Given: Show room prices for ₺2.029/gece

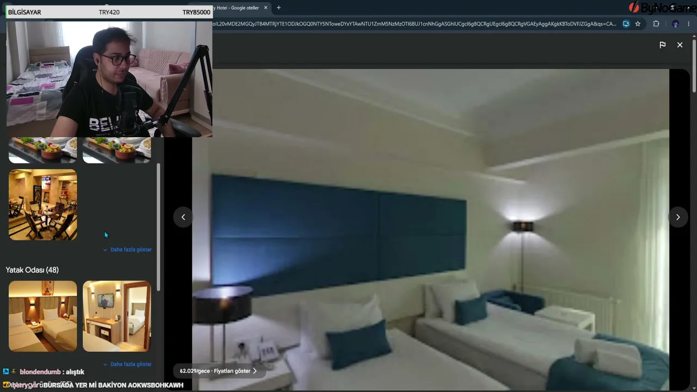Looking at the screenshot, I should tap(218, 371).
